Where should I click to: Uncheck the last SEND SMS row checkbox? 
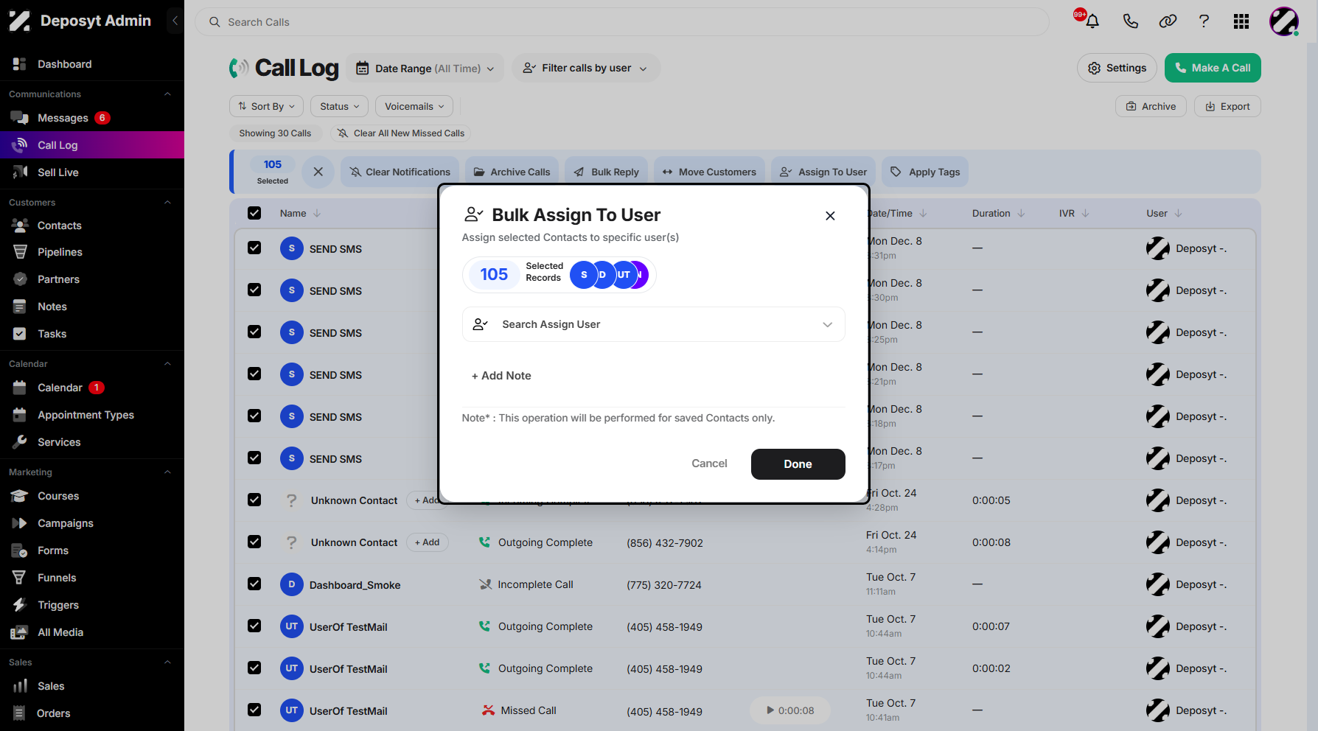254,458
